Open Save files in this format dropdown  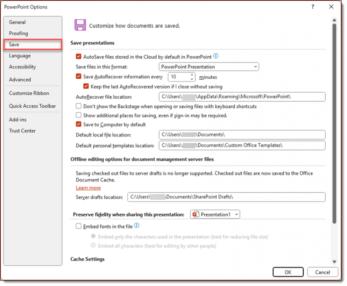(209, 67)
